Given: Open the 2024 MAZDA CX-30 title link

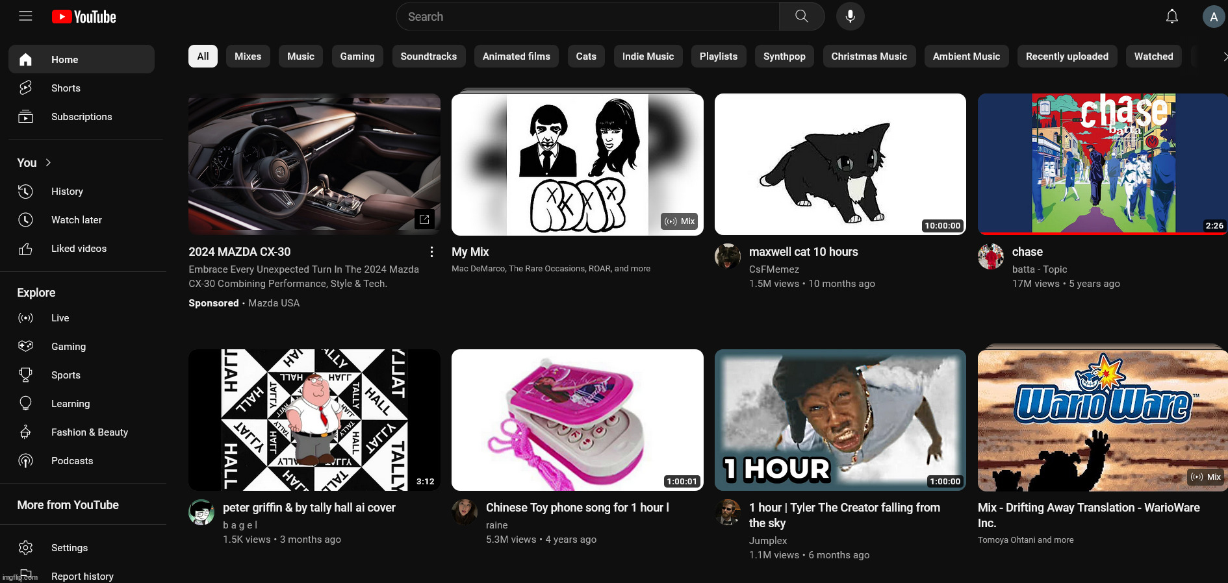Looking at the screenshot, I should coord(240,252).
